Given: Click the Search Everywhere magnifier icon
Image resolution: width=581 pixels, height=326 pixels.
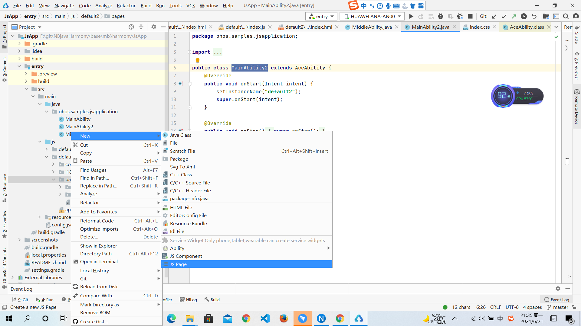Looking at the screenshot, I should tap(566, 16).
